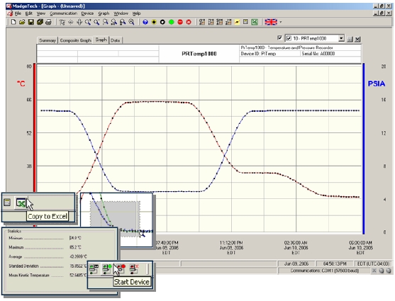Click the yellow circle device icon
This screenshot has width=395, height=301.
pyautogui.click(x=154, y=22)
